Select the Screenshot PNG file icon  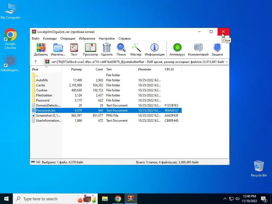pyautogui.click(x=33, y=116)
